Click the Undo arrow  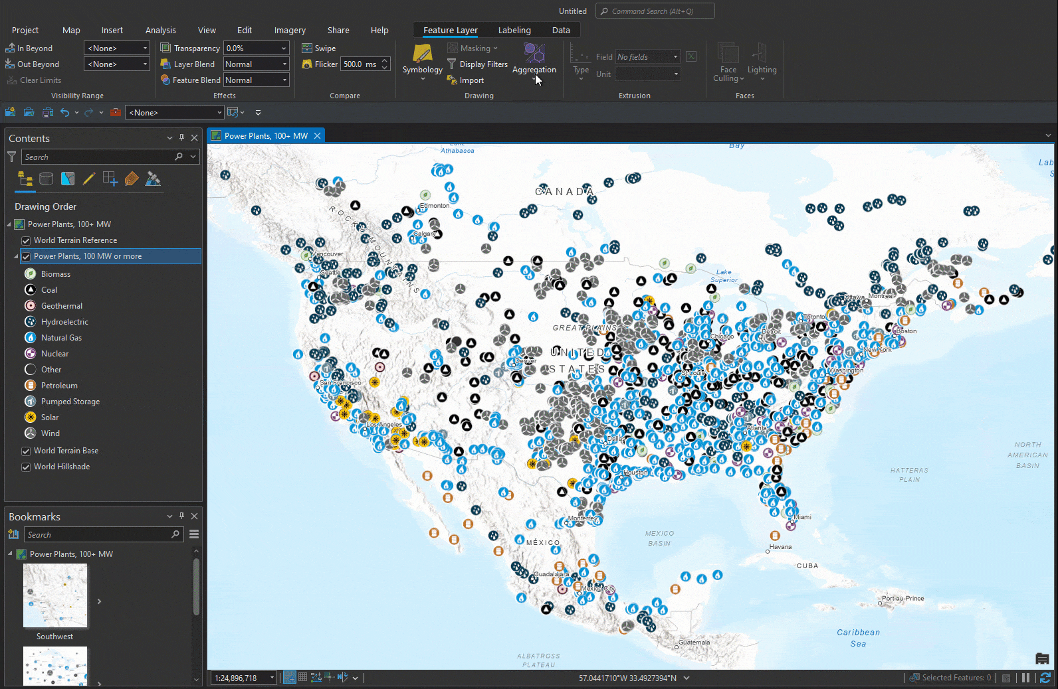click(x=64, y=112)
